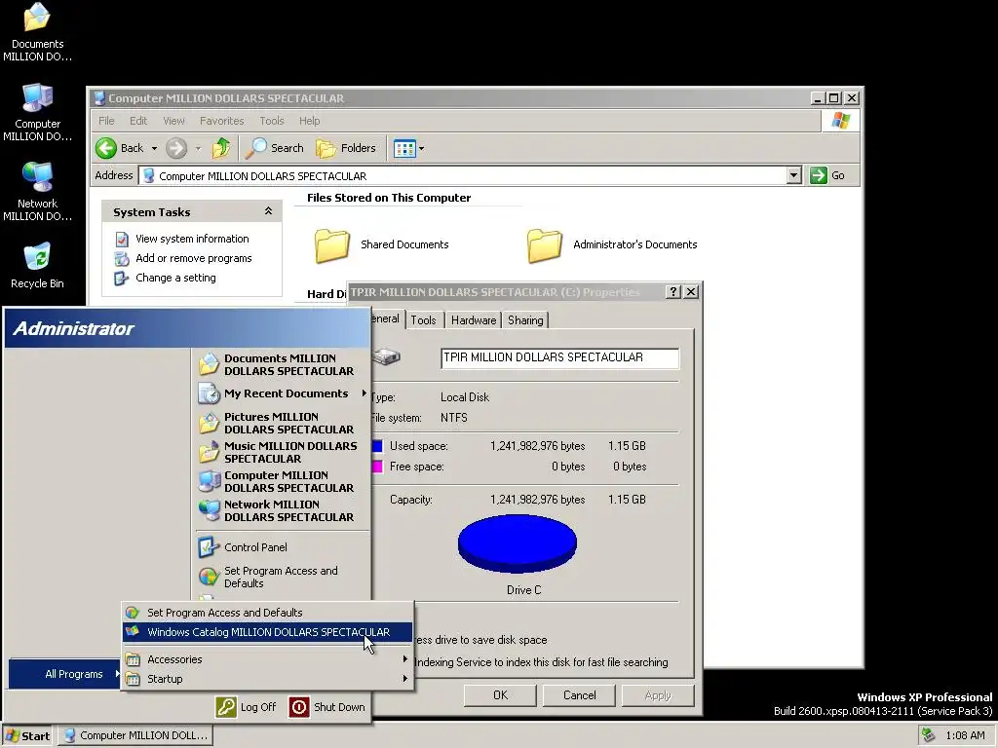
Task: Open Documents MILLION DOLLARS SPECTACULAR in Start menu
Action: [282, 364]
